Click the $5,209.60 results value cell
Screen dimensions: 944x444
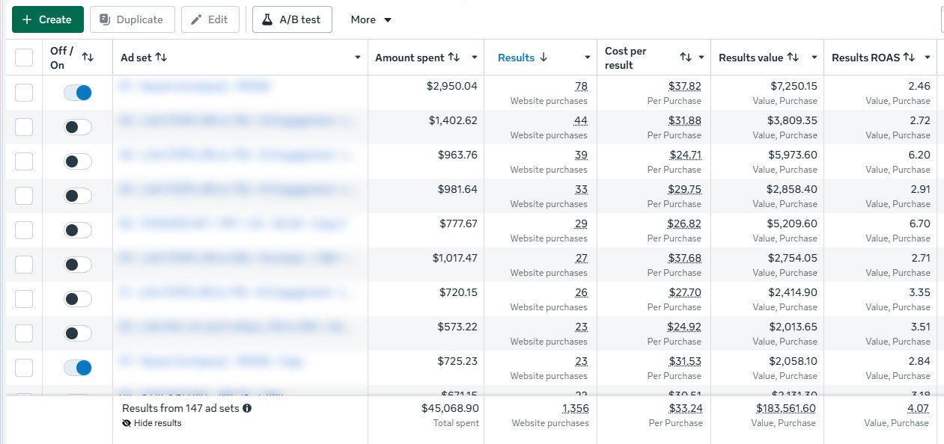click(x=792, y=224)
